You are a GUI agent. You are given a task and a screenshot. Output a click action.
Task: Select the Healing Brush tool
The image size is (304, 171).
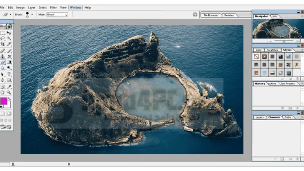(2, 51)
